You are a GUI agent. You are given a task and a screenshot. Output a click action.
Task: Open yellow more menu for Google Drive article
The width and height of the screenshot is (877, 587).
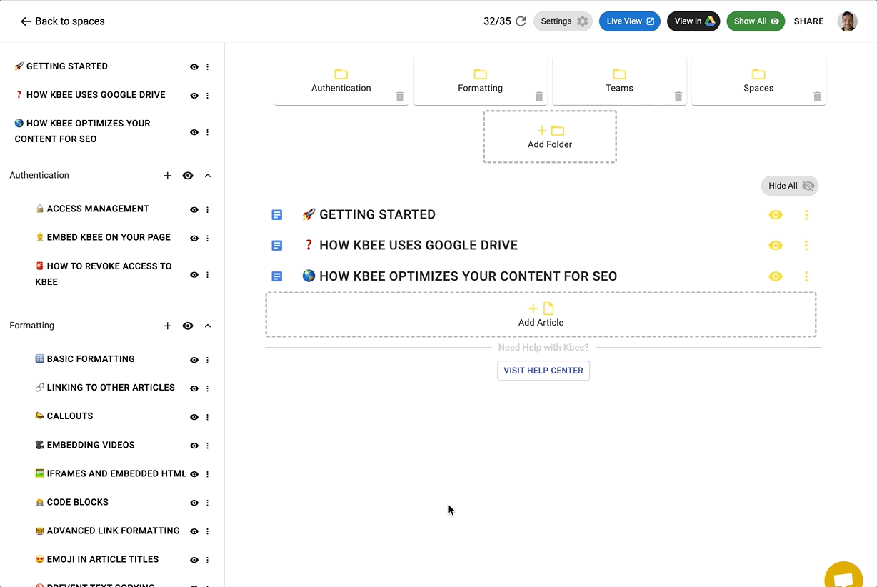806,246
